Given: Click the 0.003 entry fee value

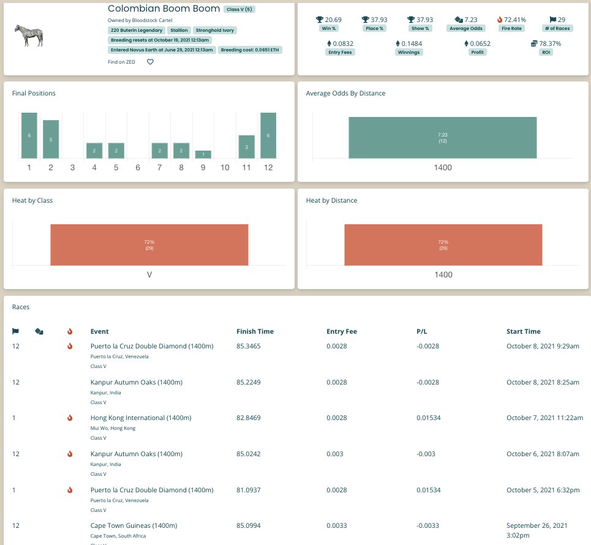Looking at the screenshot, I should [x=335, y=454].
